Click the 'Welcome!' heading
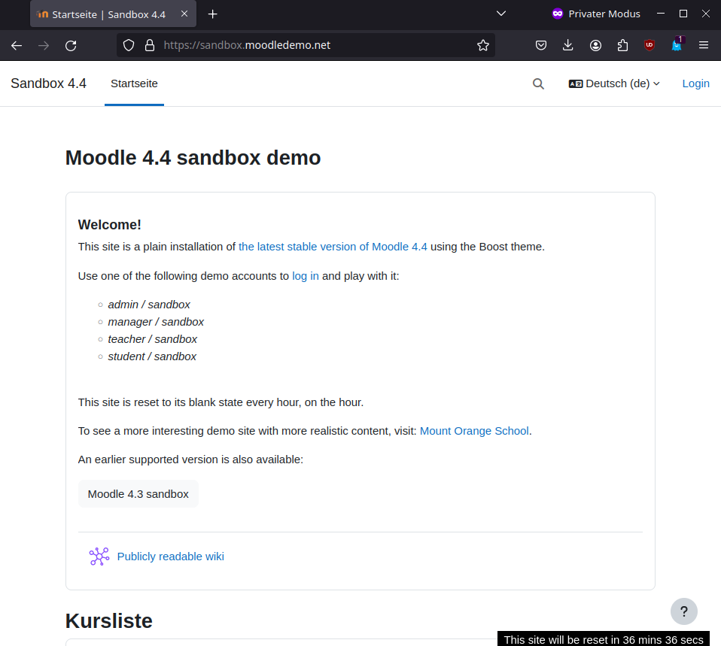Image resolution: width=721 pixels, height=646 pixels. (109, 225)
